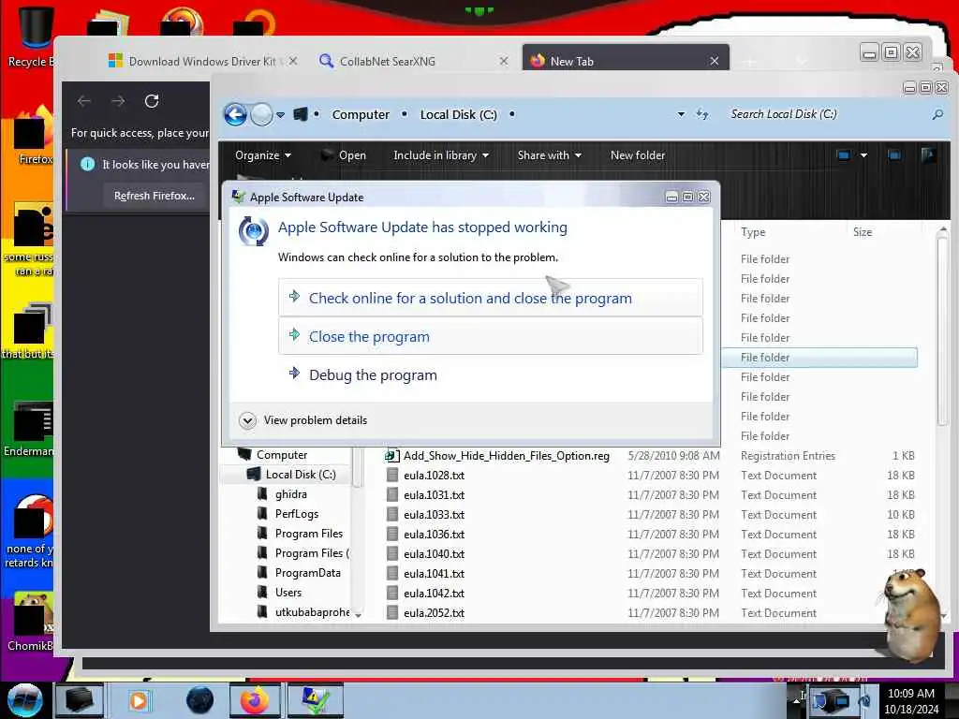Open the Share with menu
959x719 pixels.
tap(549, 155)
